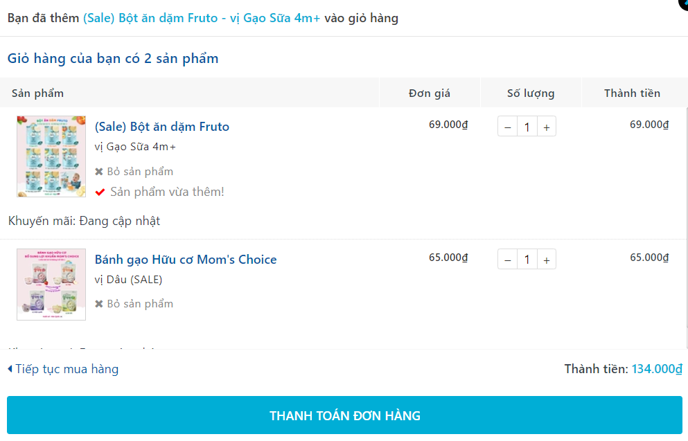Increase Bột ăn dặm Fruto quantity with plus
688x441 pixels.
pyautogui.click(x=547, y=127)
